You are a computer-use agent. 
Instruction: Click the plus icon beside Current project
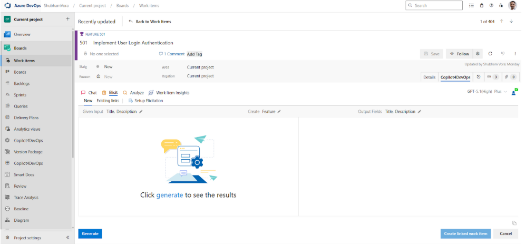tap(67, 19)
